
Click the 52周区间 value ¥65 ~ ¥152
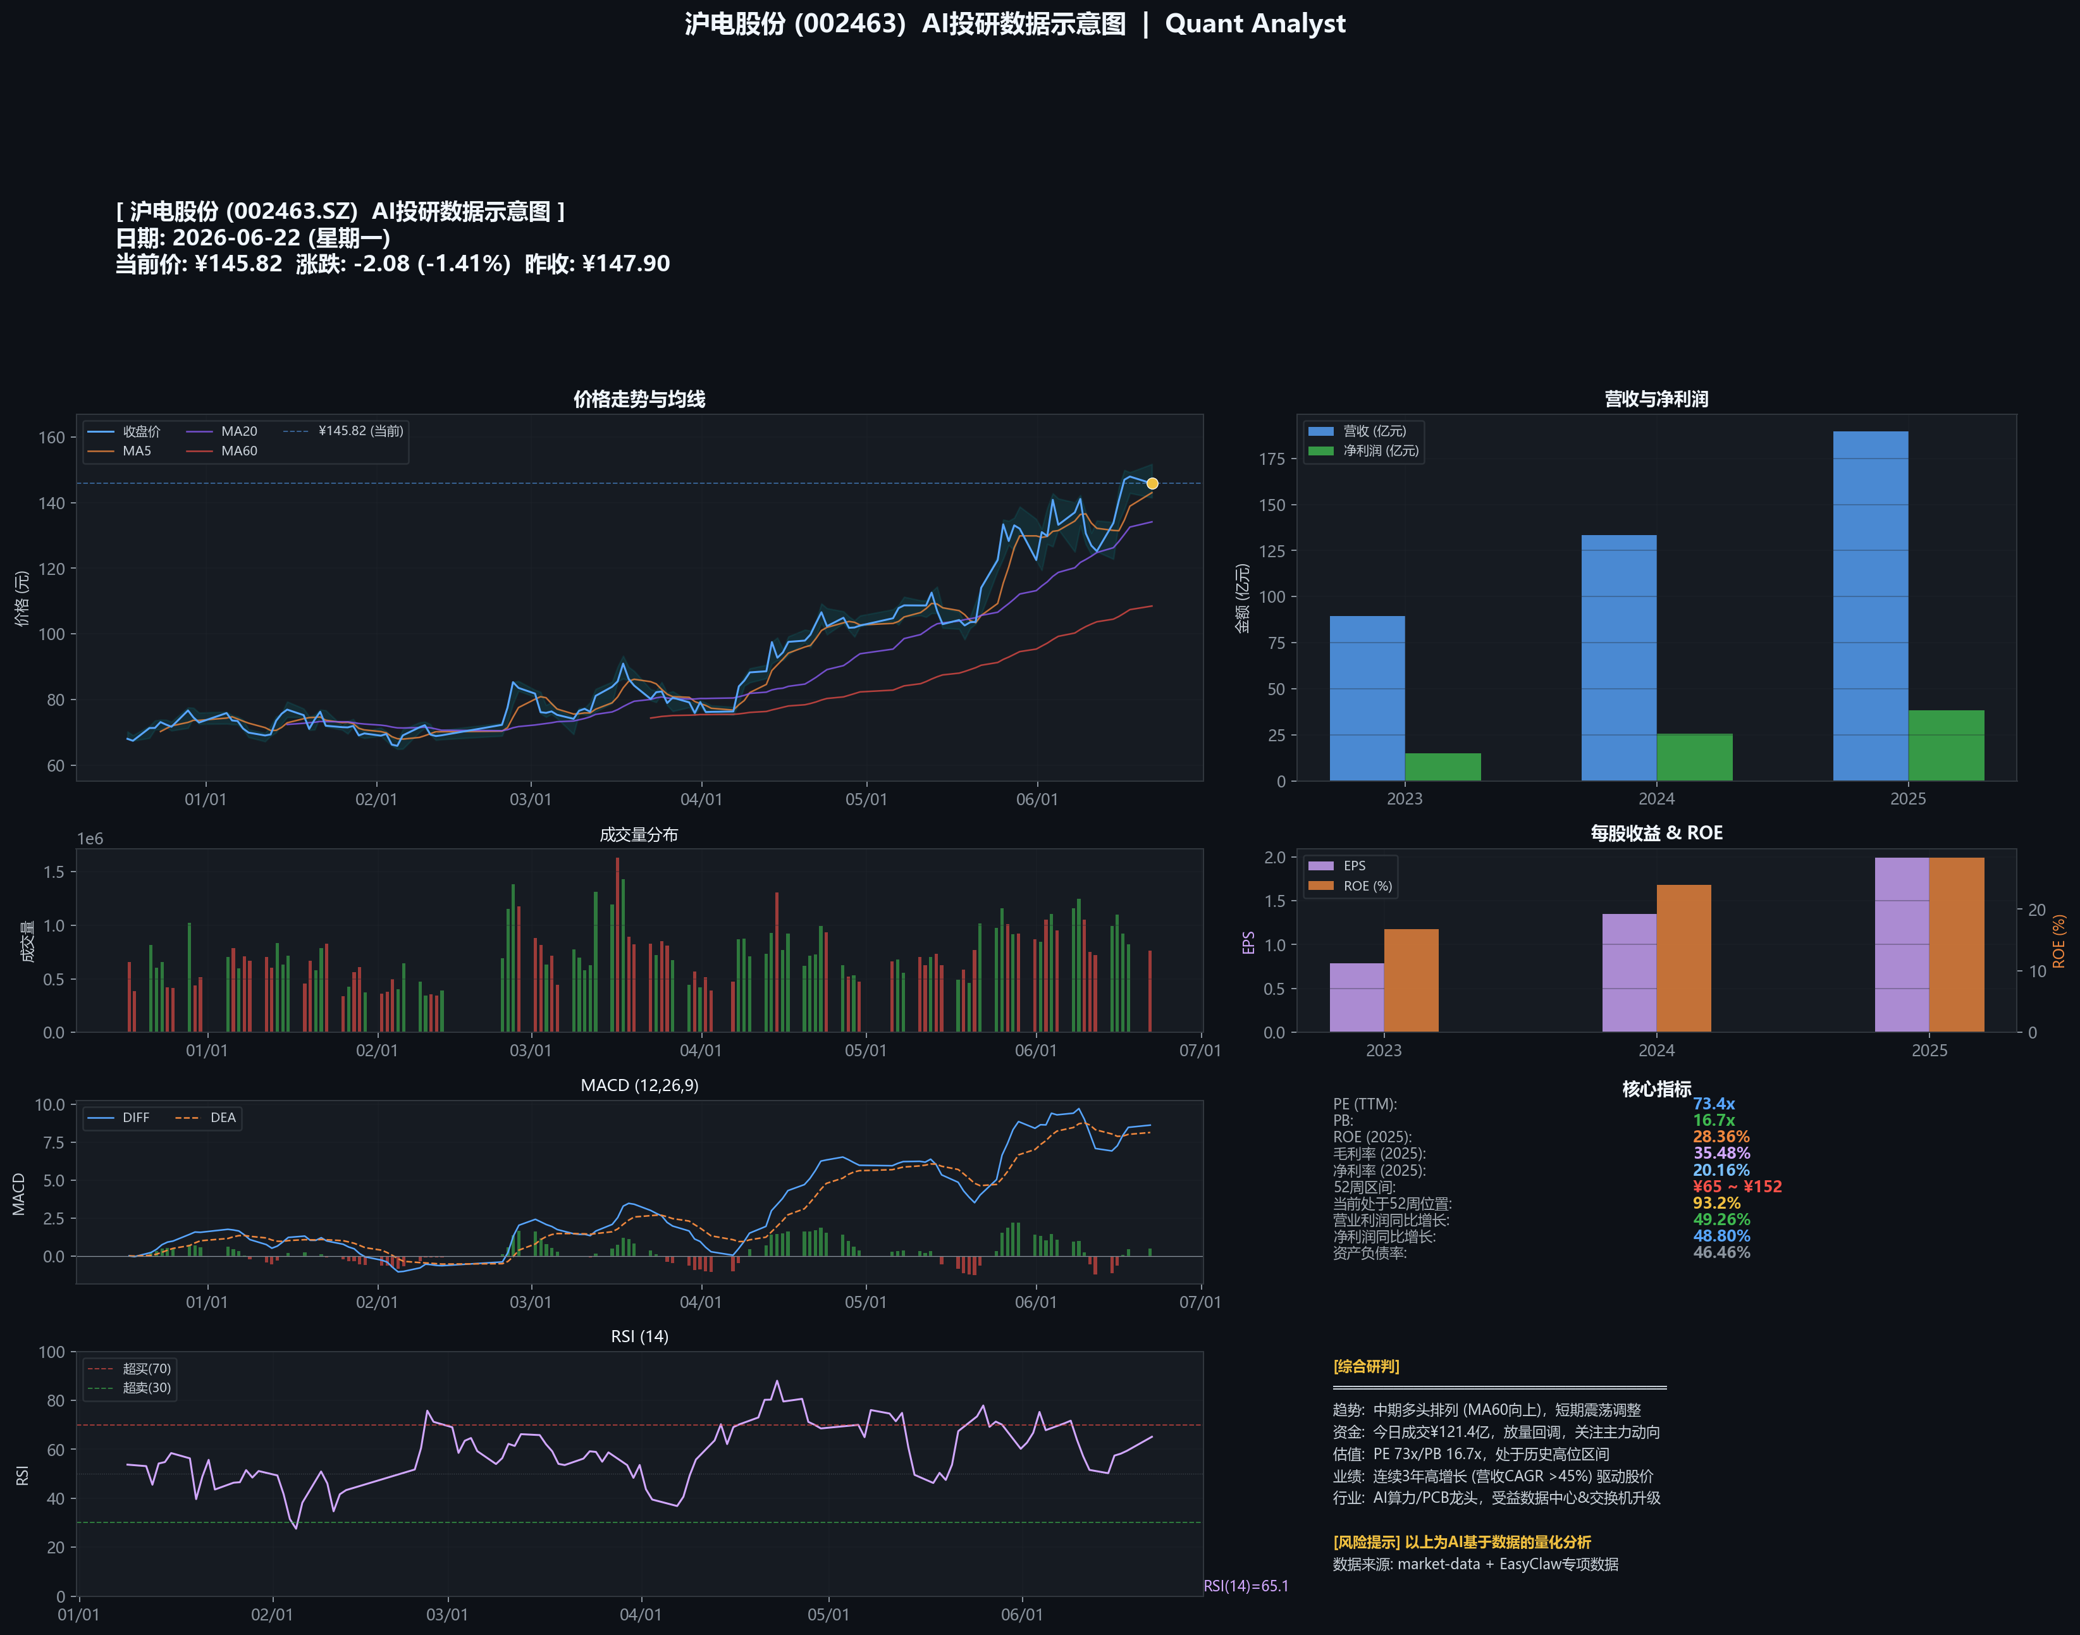pos(1737,1186)
